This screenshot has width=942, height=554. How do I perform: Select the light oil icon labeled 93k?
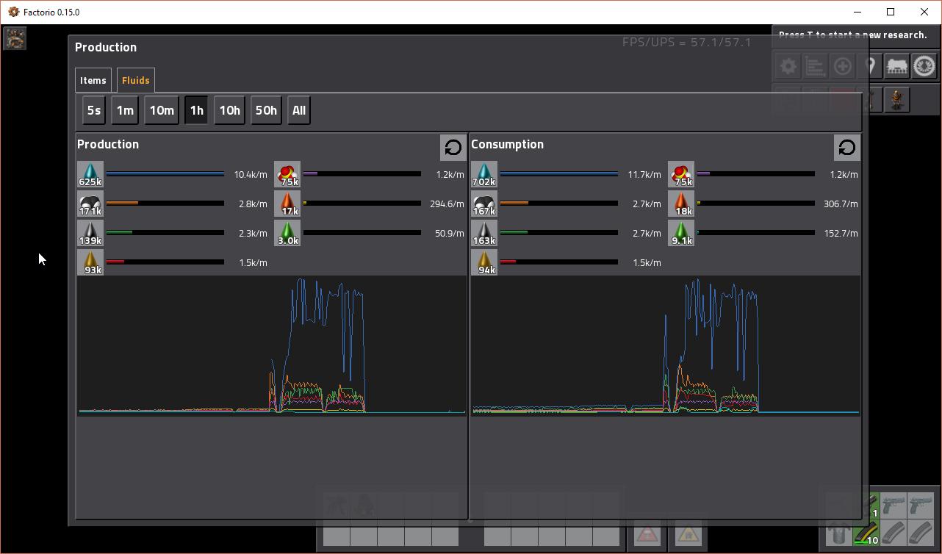(x=90, y=262)
